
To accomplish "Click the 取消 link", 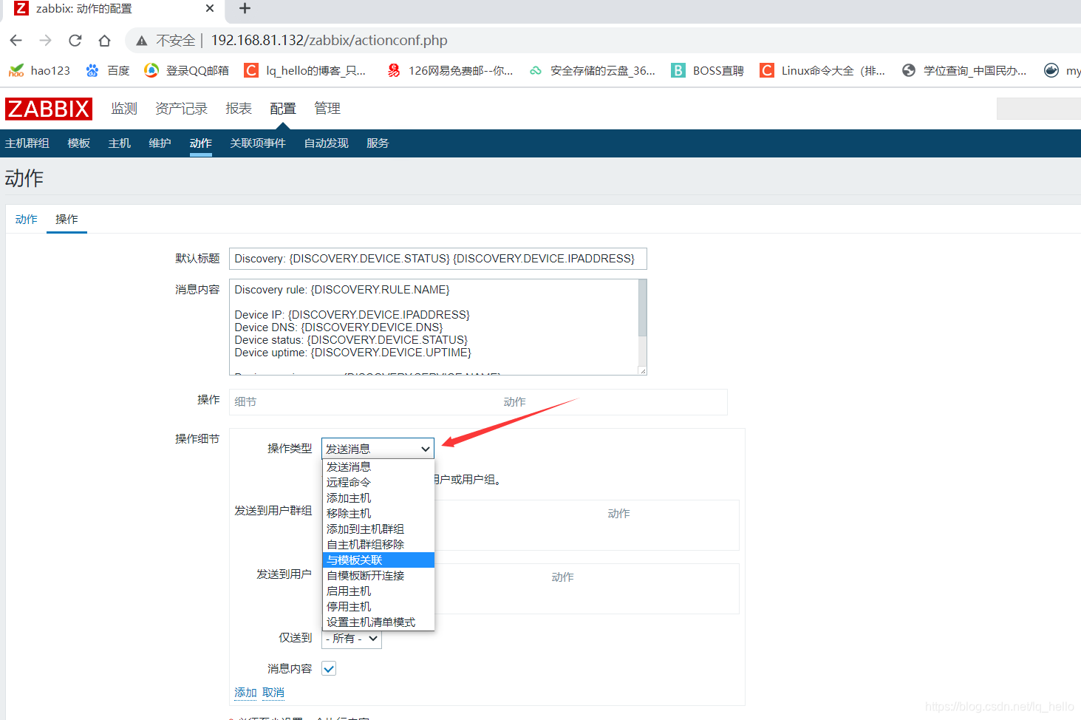I will (x=273, y=693).
